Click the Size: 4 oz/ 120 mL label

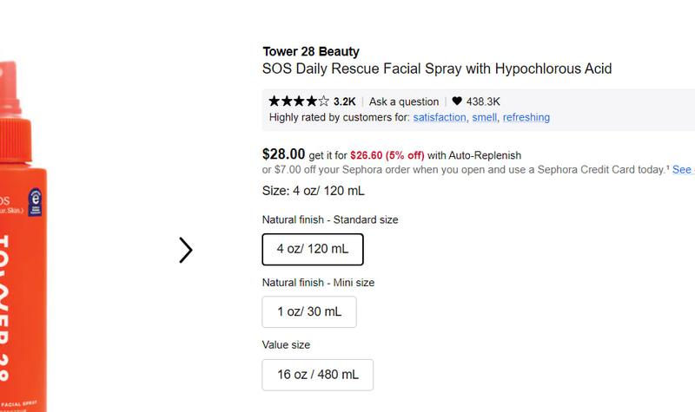(313, 191)
